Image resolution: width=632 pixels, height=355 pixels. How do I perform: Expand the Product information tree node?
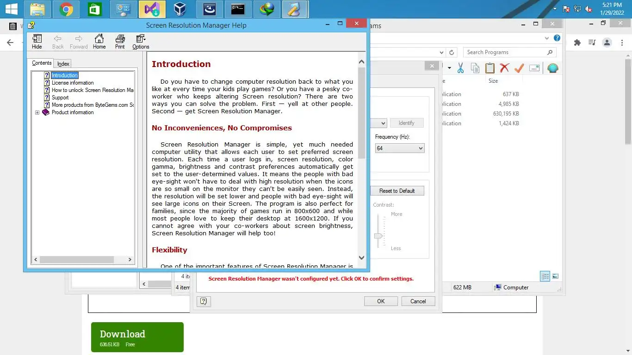coord(37,112)
